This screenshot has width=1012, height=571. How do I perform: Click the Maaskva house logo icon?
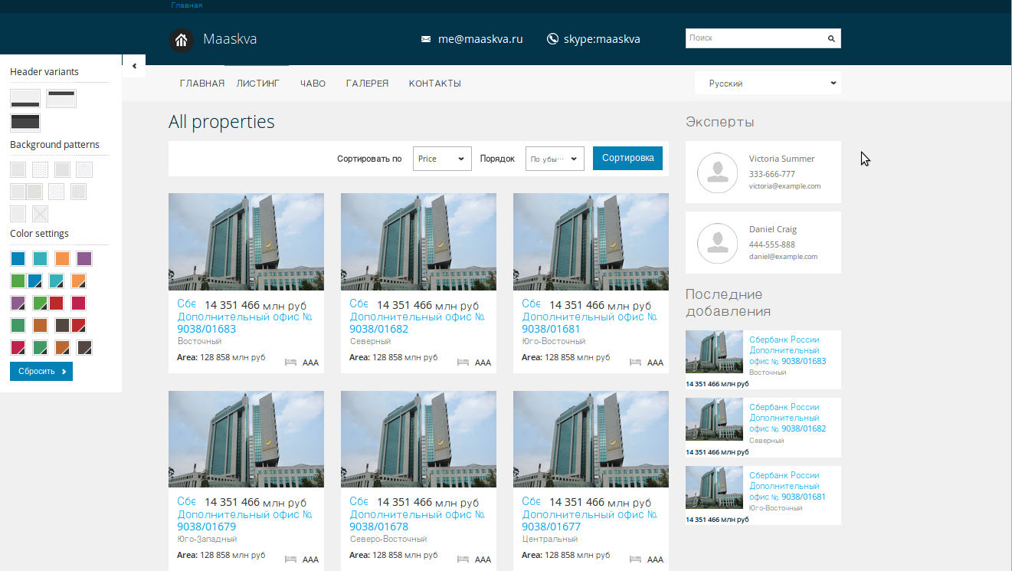pyautogui.click(x=181, y=40)
